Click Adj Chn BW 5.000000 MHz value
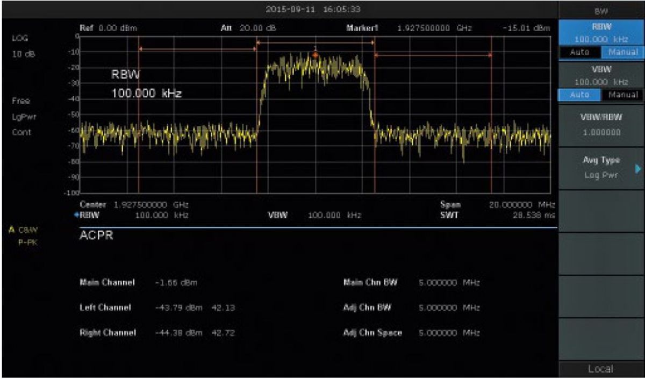 point(449,308)
